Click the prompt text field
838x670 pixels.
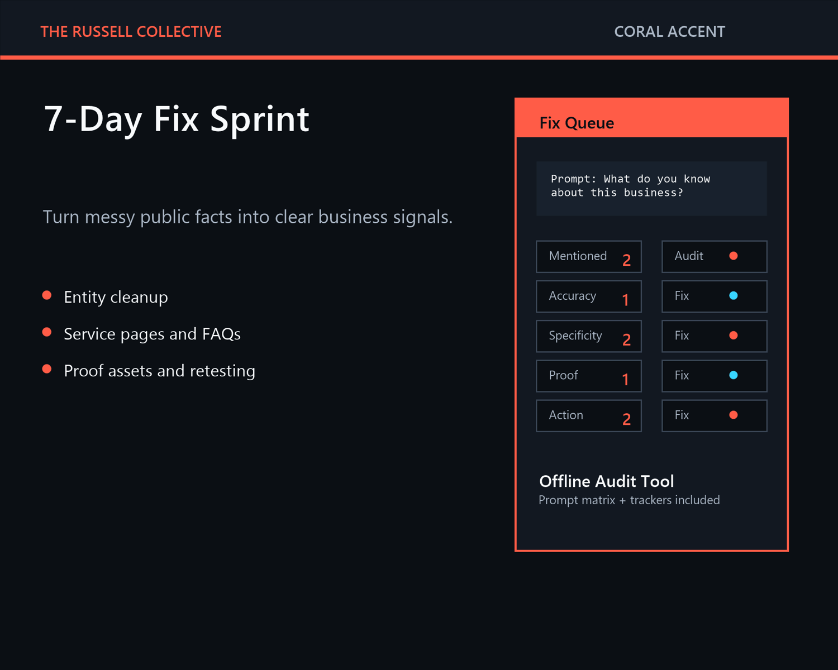click(651, 189)
